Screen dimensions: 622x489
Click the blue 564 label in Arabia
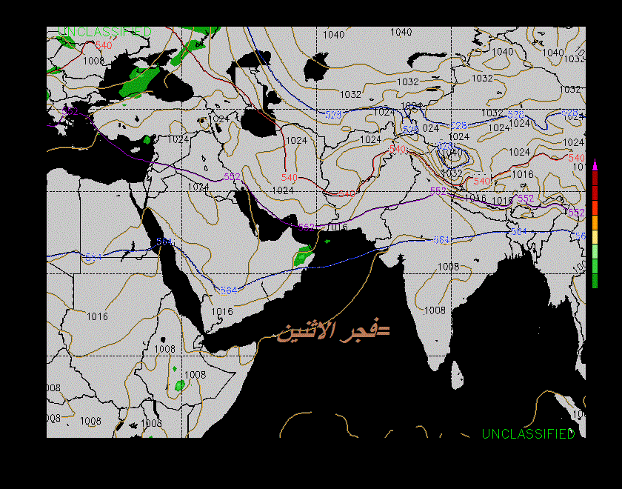229,290
